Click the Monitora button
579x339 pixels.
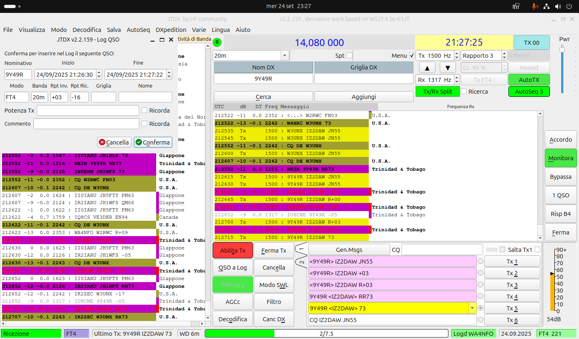(560, 158)
